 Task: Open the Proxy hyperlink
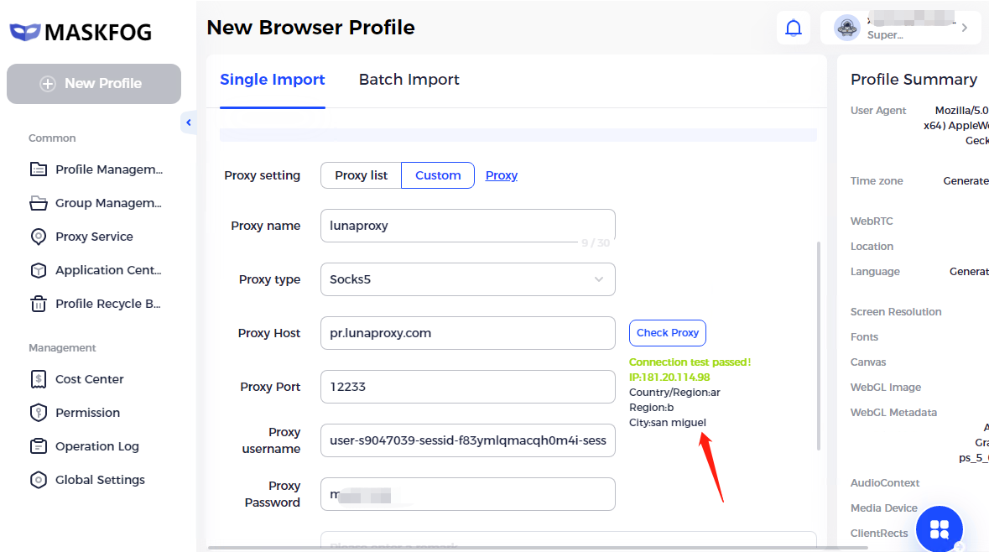[x=502, y=175]
